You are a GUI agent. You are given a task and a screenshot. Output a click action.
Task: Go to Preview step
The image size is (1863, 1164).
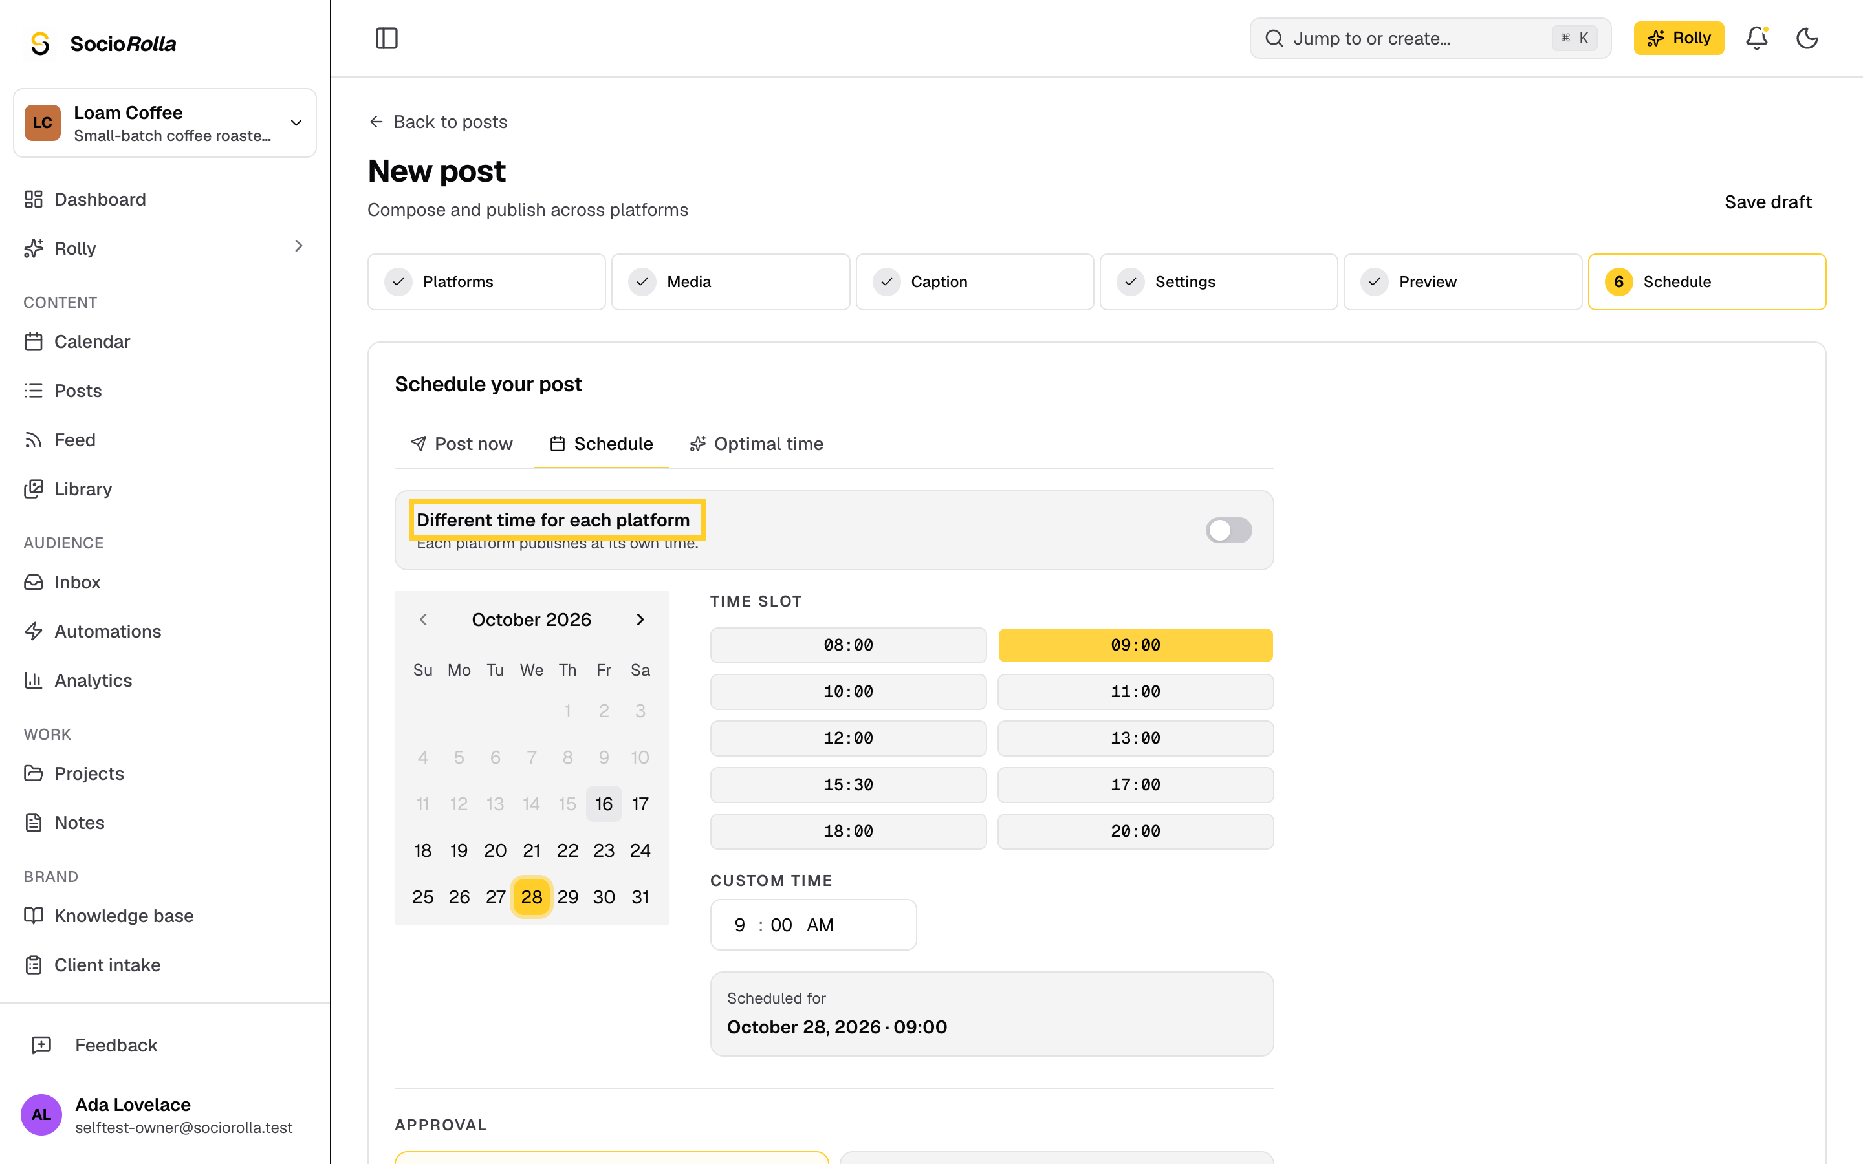pyautogui.click(x=1463, y=282)
